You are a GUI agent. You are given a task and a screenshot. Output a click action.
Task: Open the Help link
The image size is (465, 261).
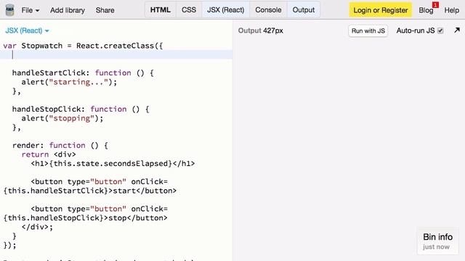click(x=452, y=10)
